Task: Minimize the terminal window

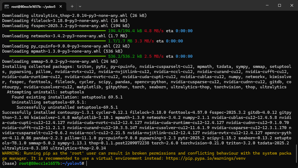Action: point(267,5)
